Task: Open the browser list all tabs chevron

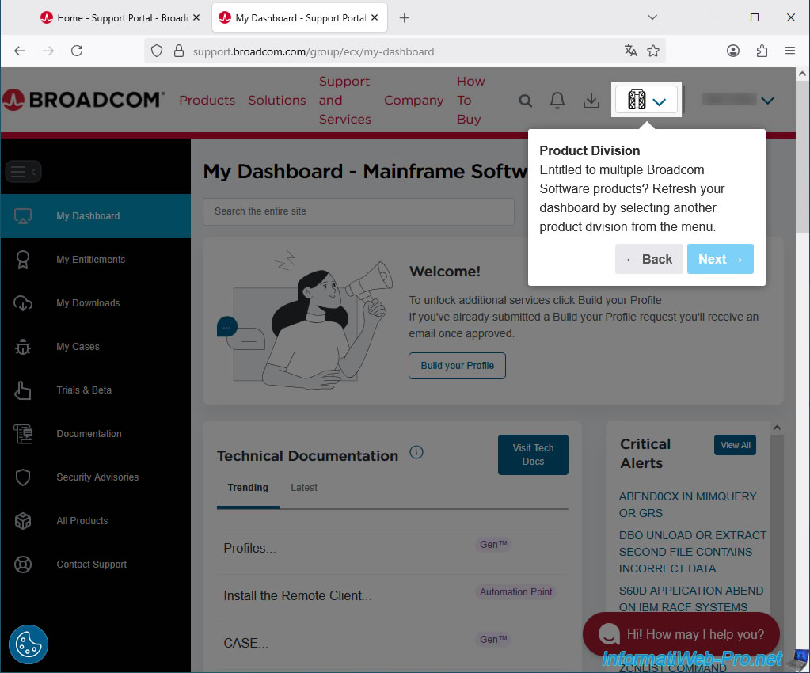Action: point(652,17)
